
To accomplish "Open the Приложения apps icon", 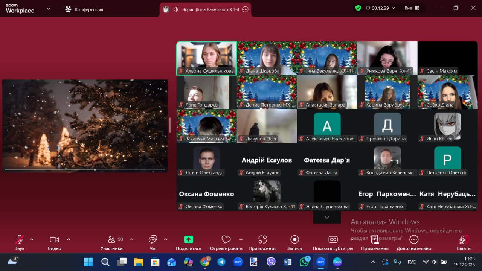I will click(x=262, y=240).
